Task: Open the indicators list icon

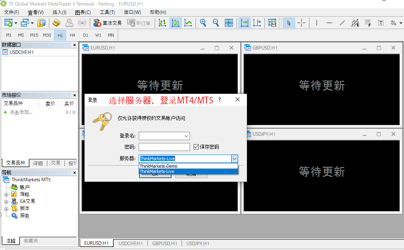Action: (x=272, y=23)
